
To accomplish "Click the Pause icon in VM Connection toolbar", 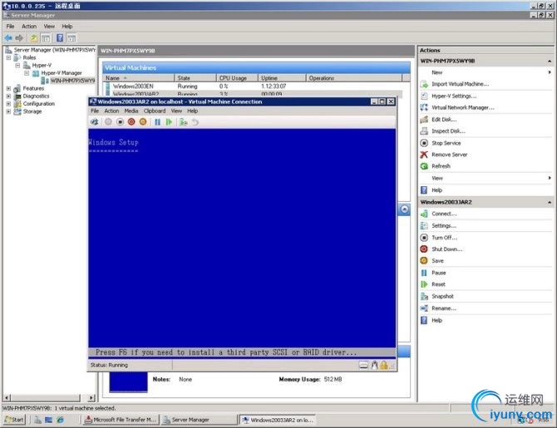I will (x=157, y=122).
